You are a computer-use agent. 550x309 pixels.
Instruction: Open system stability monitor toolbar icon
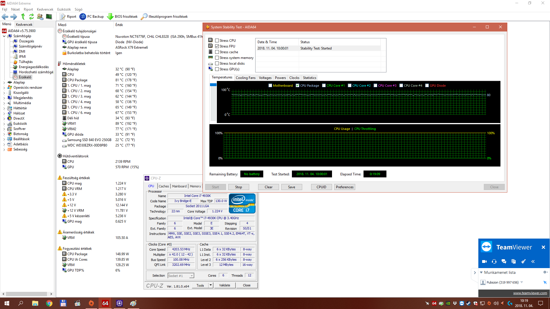point(49,17)
